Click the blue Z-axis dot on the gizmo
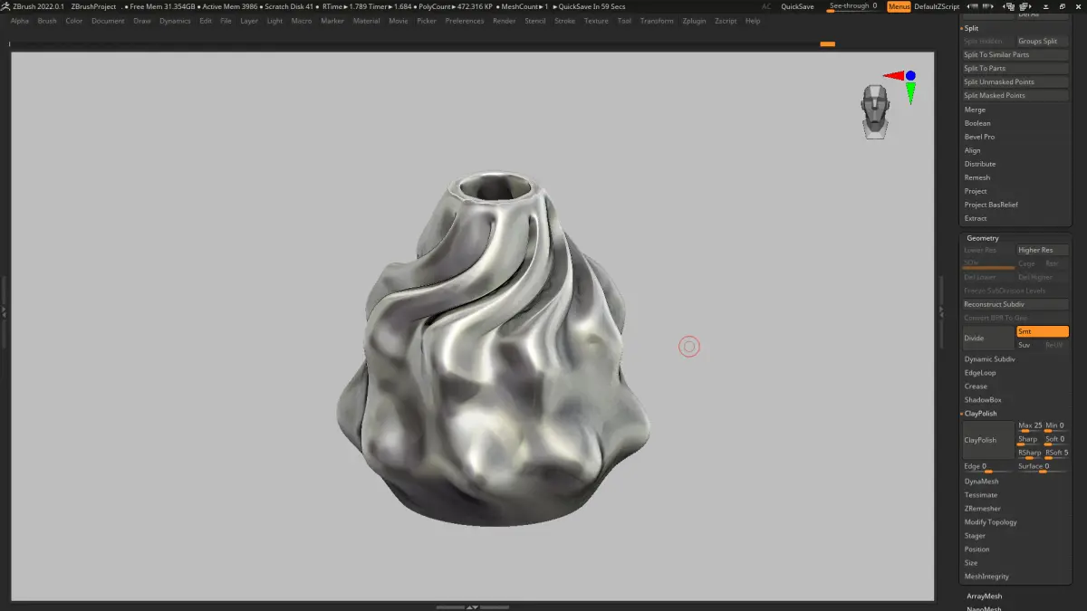The height and width of the screenshot is (611, 1087). tap(910, 76)
